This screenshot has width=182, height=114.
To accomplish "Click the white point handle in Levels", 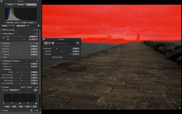I will coord(36,103).
